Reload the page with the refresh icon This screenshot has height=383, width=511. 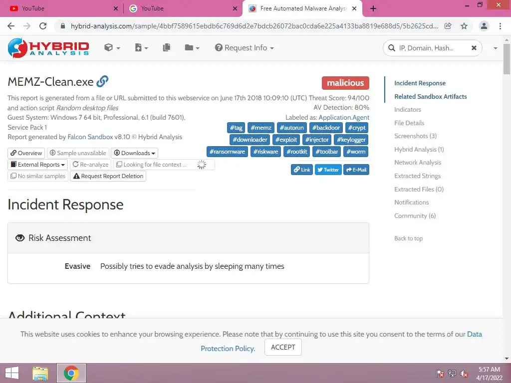click(x=43, y=26)
